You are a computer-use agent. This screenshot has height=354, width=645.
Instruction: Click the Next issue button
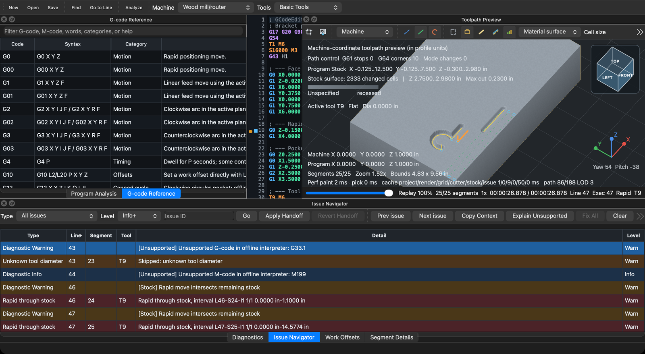point(433,216)
